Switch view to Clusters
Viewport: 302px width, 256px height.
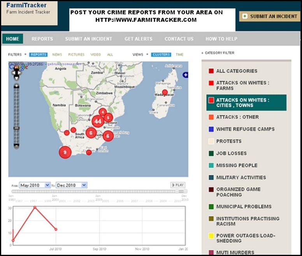pos(161,55)
